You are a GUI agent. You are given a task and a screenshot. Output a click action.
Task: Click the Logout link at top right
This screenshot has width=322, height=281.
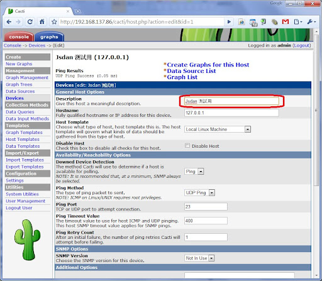click(x=302, y=45)
